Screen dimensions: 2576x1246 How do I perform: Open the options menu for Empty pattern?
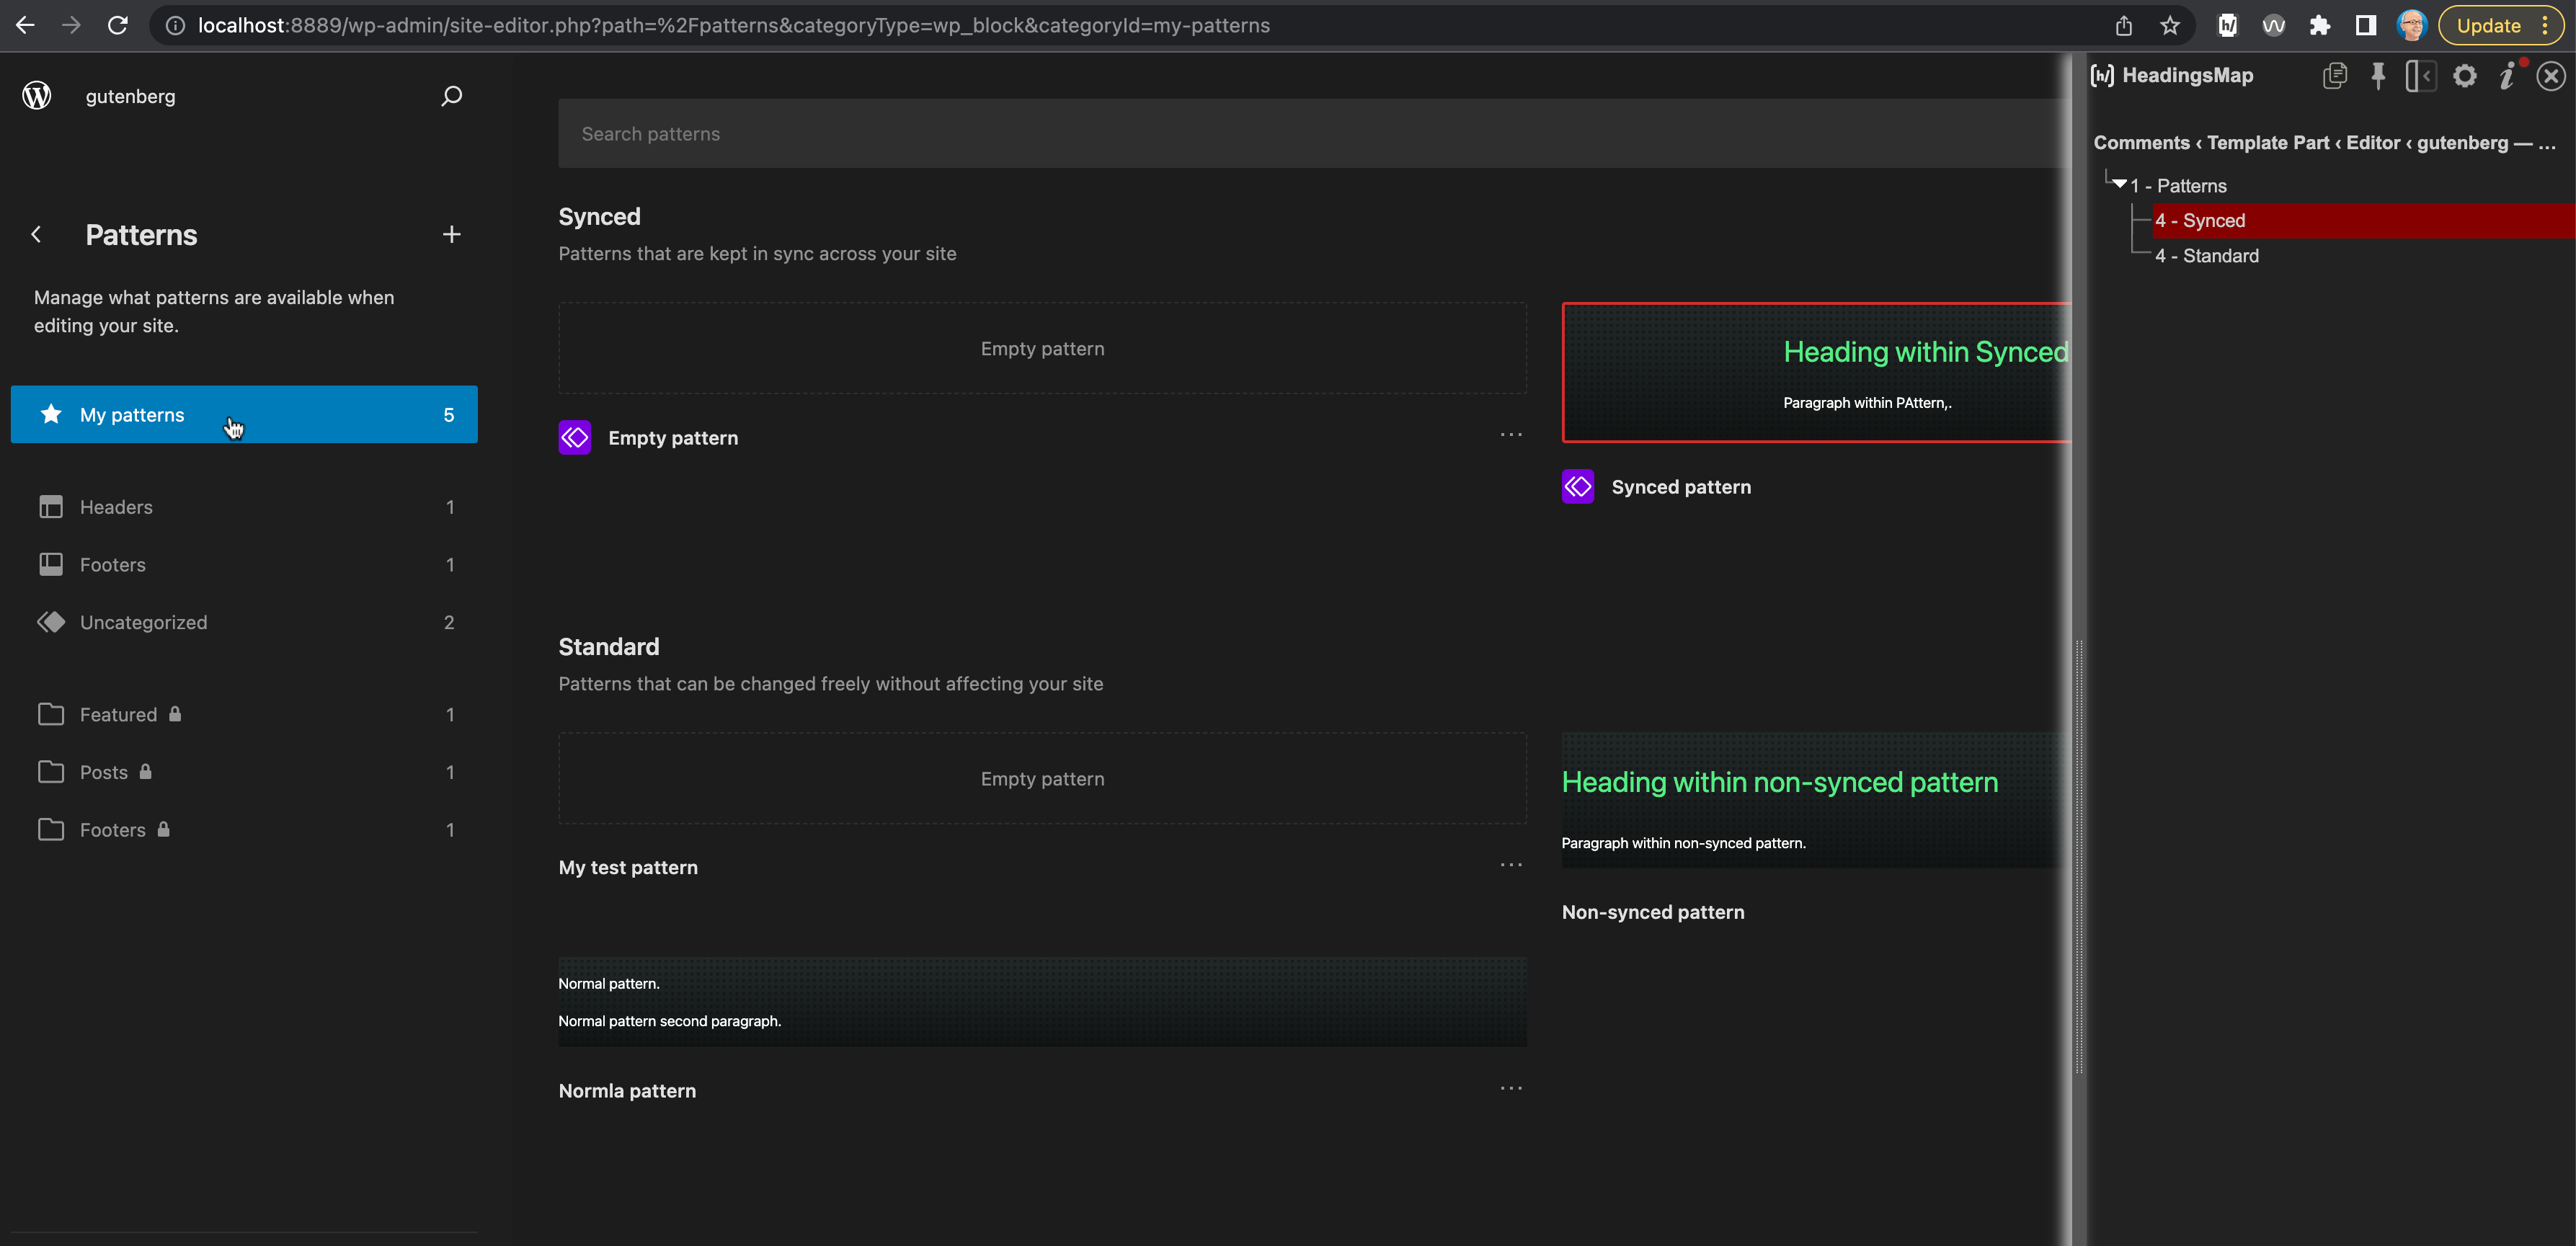point(1510,434)
